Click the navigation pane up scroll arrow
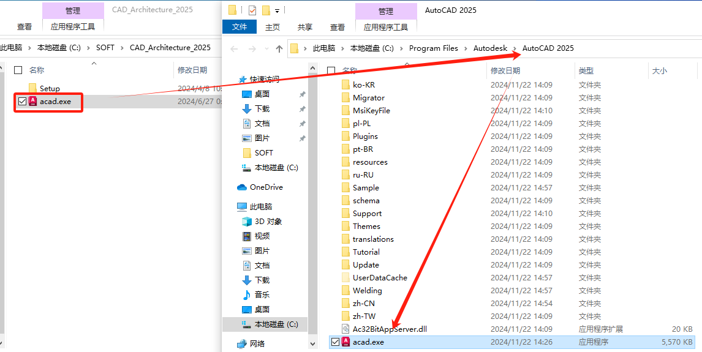 point(312,68)
